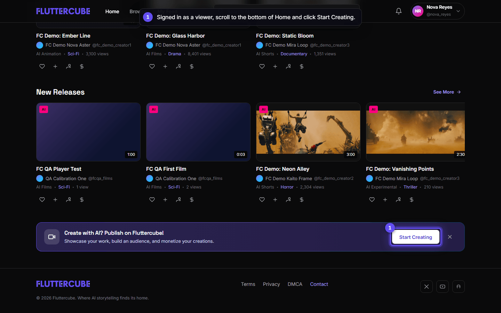Click Start Creating button
Image resolution: width=501 pixels, height=313 pixels.
pos(416,237)
